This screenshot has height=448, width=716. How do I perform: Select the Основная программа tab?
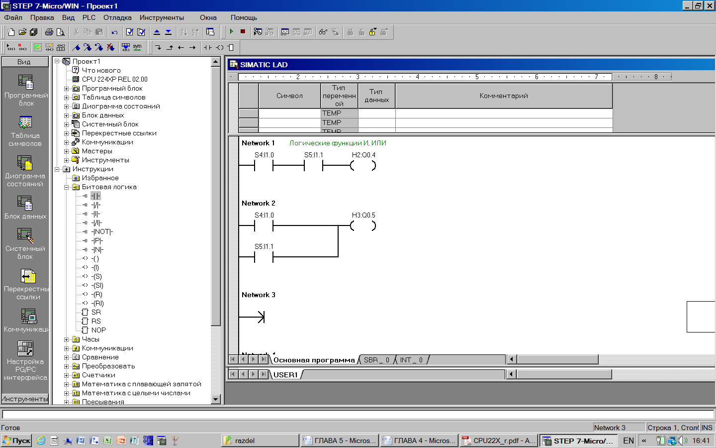(x=314, y=360)
